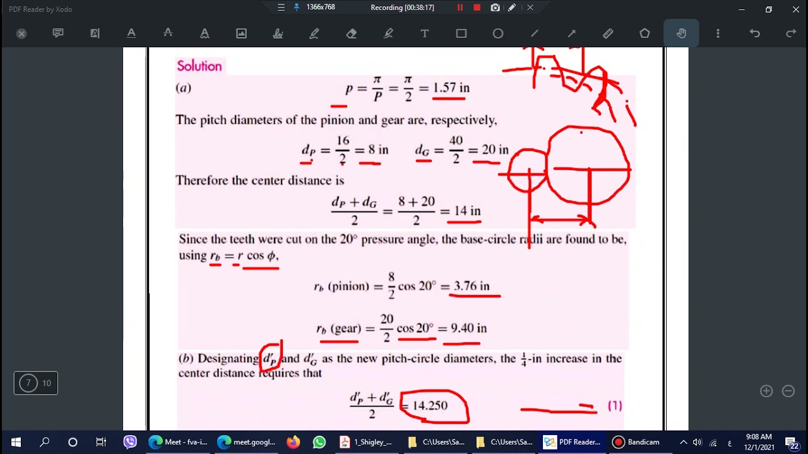The image size is (808, 454).
Task: Select the eraser tool
Action: (x=352, y=33)
